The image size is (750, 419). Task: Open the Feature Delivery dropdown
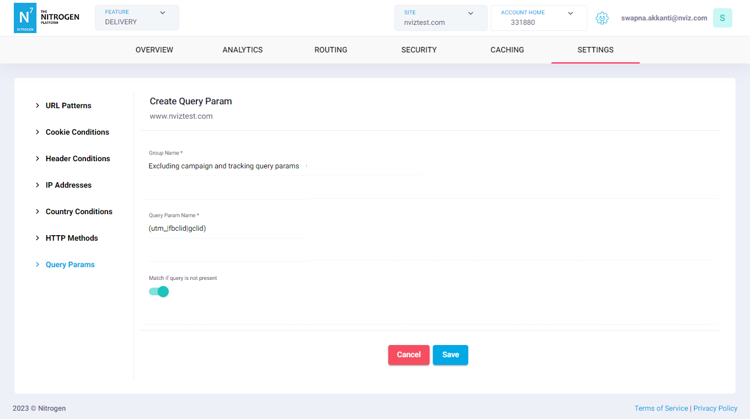coord(137,18)
